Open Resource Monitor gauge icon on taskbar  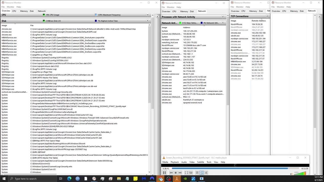(94, 179)
